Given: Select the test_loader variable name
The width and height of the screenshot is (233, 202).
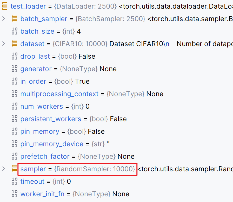Looking at the screenshot, I should tap(28, 7).
